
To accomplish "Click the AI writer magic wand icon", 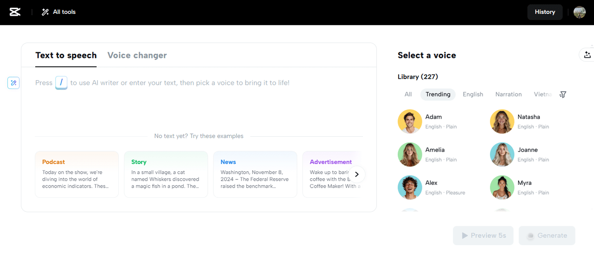I will (13, 83).
